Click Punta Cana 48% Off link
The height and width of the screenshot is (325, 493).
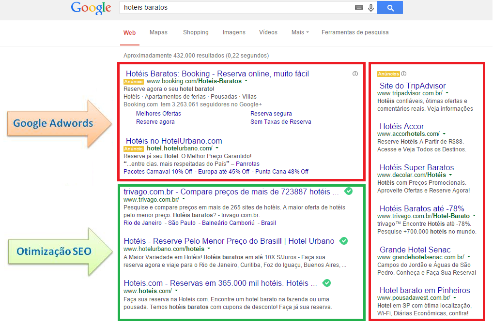(x=282, y=172)
